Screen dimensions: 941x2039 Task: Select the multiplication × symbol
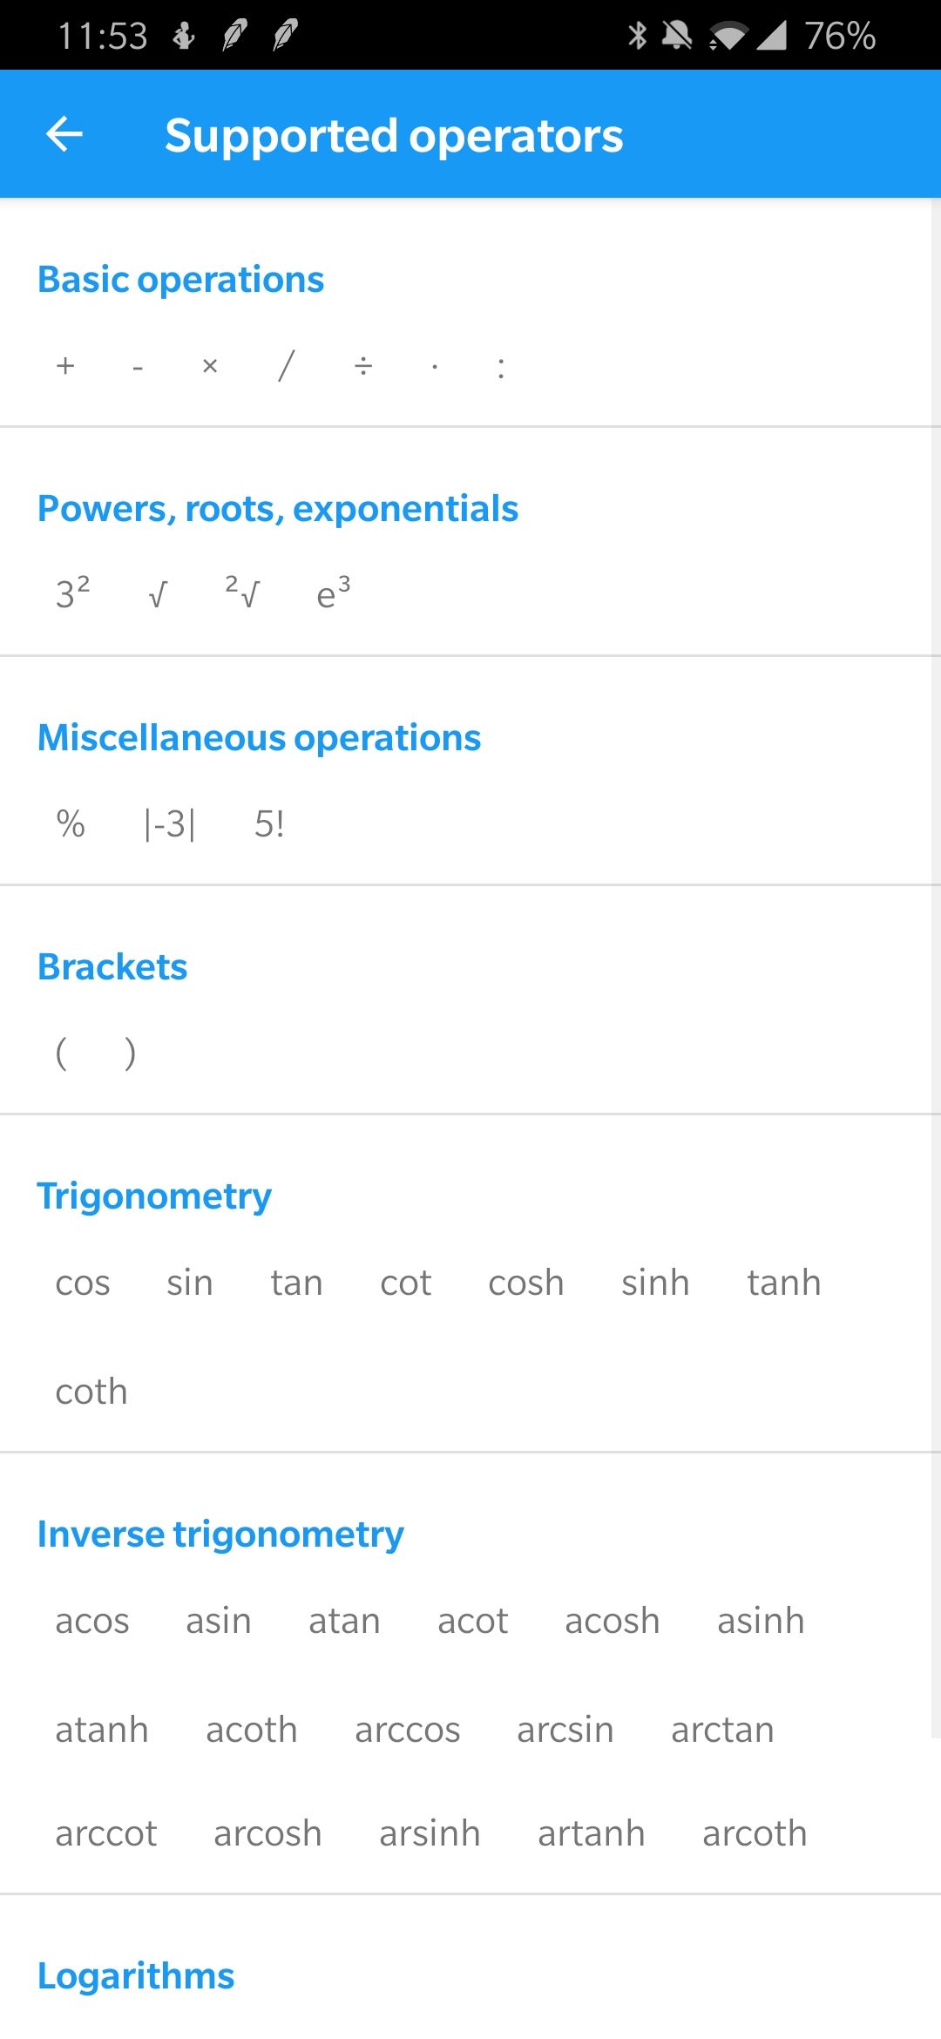click(x=209, y=366)
